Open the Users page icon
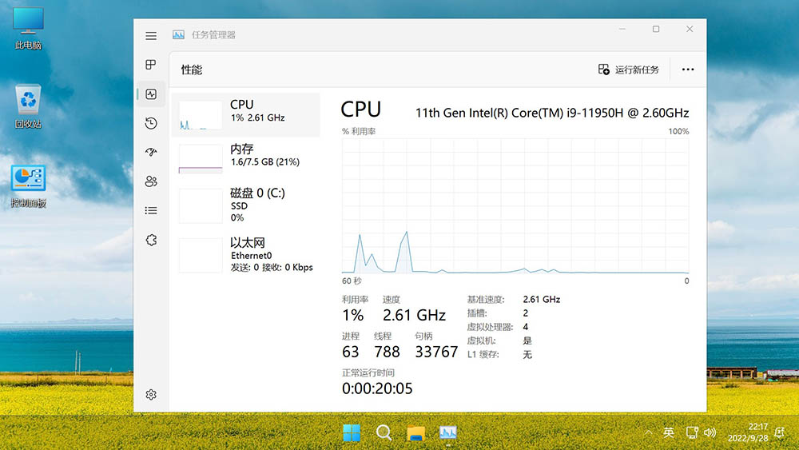Screen dimensions: 799x450 click(151, 181)
